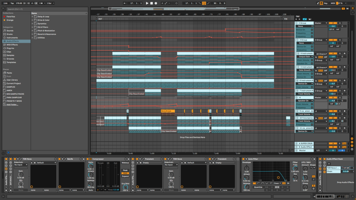Open the Templates category

click(11, 62)
